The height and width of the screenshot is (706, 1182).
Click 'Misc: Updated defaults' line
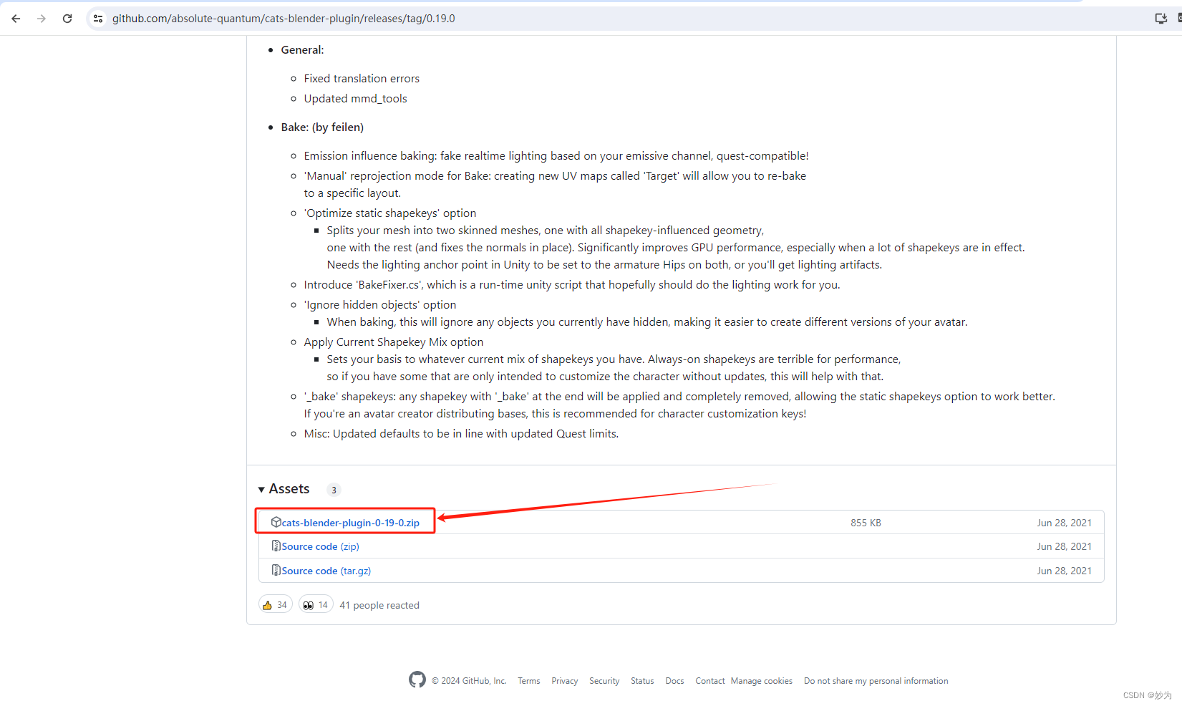coord(461,433)
